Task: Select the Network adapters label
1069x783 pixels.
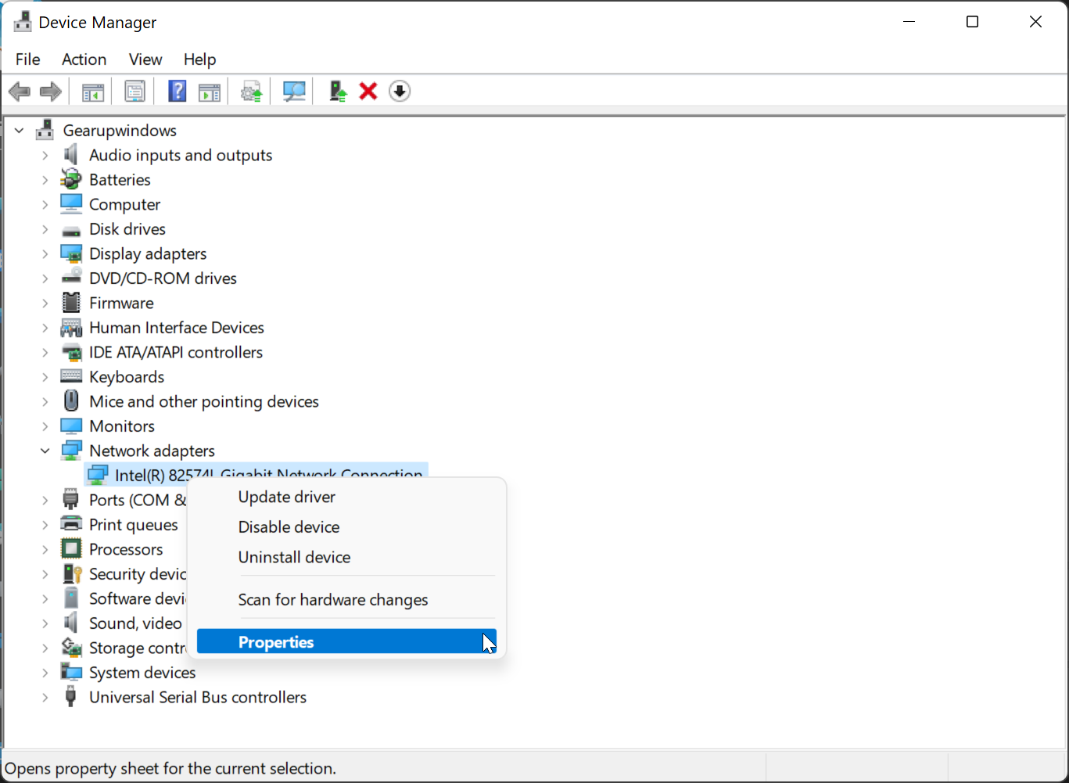Action: click(152, 451)
